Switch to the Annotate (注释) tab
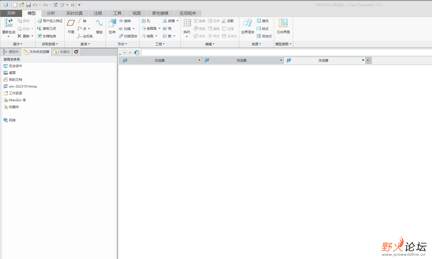 (98, 13)
